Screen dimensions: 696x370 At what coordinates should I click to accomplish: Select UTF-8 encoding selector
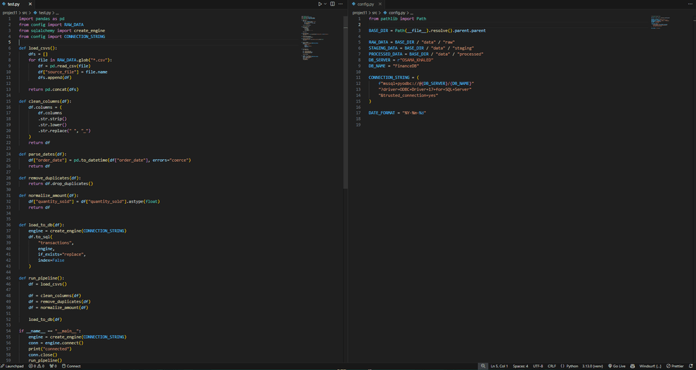point(538,366)
